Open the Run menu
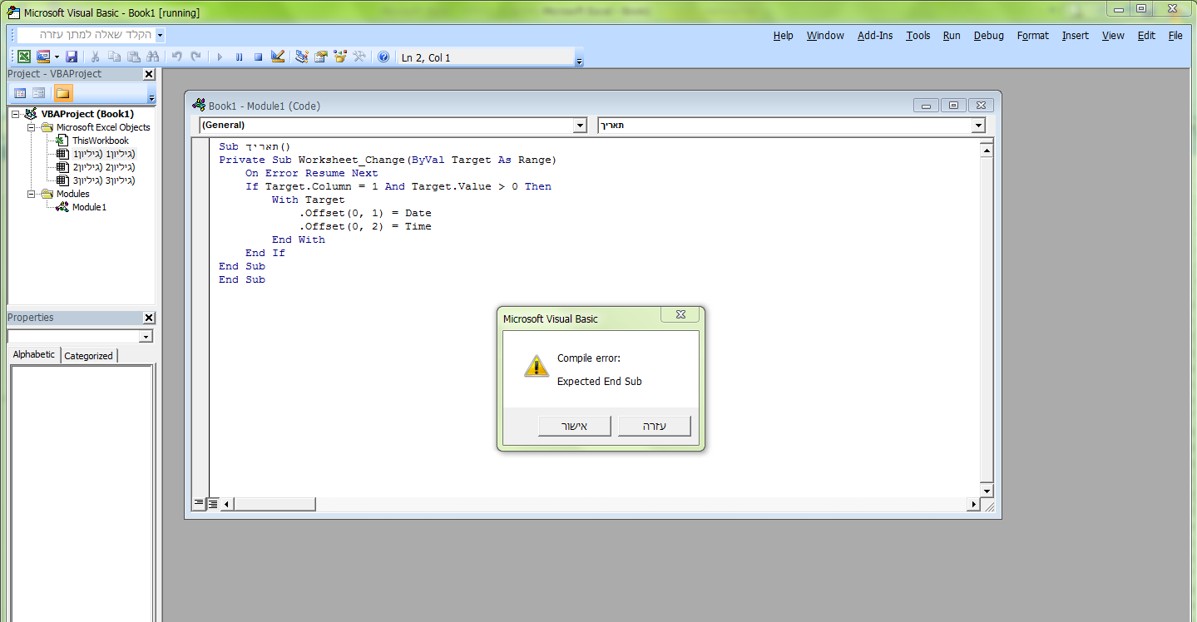This screenshot has width=1197, height=622. (952, 36)
